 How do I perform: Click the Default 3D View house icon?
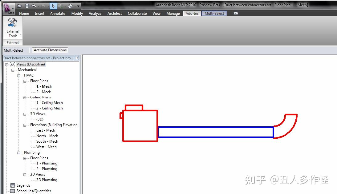coord(70,6)
